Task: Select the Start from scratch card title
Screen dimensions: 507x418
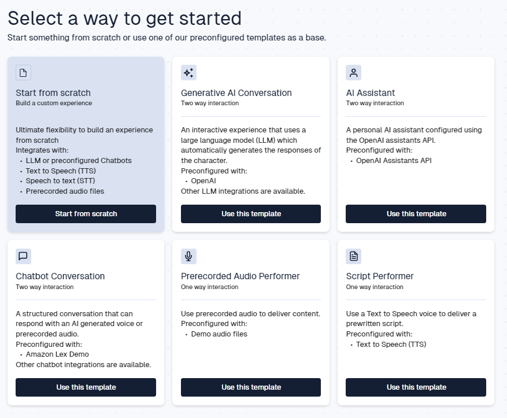Action: pos(53,93)
